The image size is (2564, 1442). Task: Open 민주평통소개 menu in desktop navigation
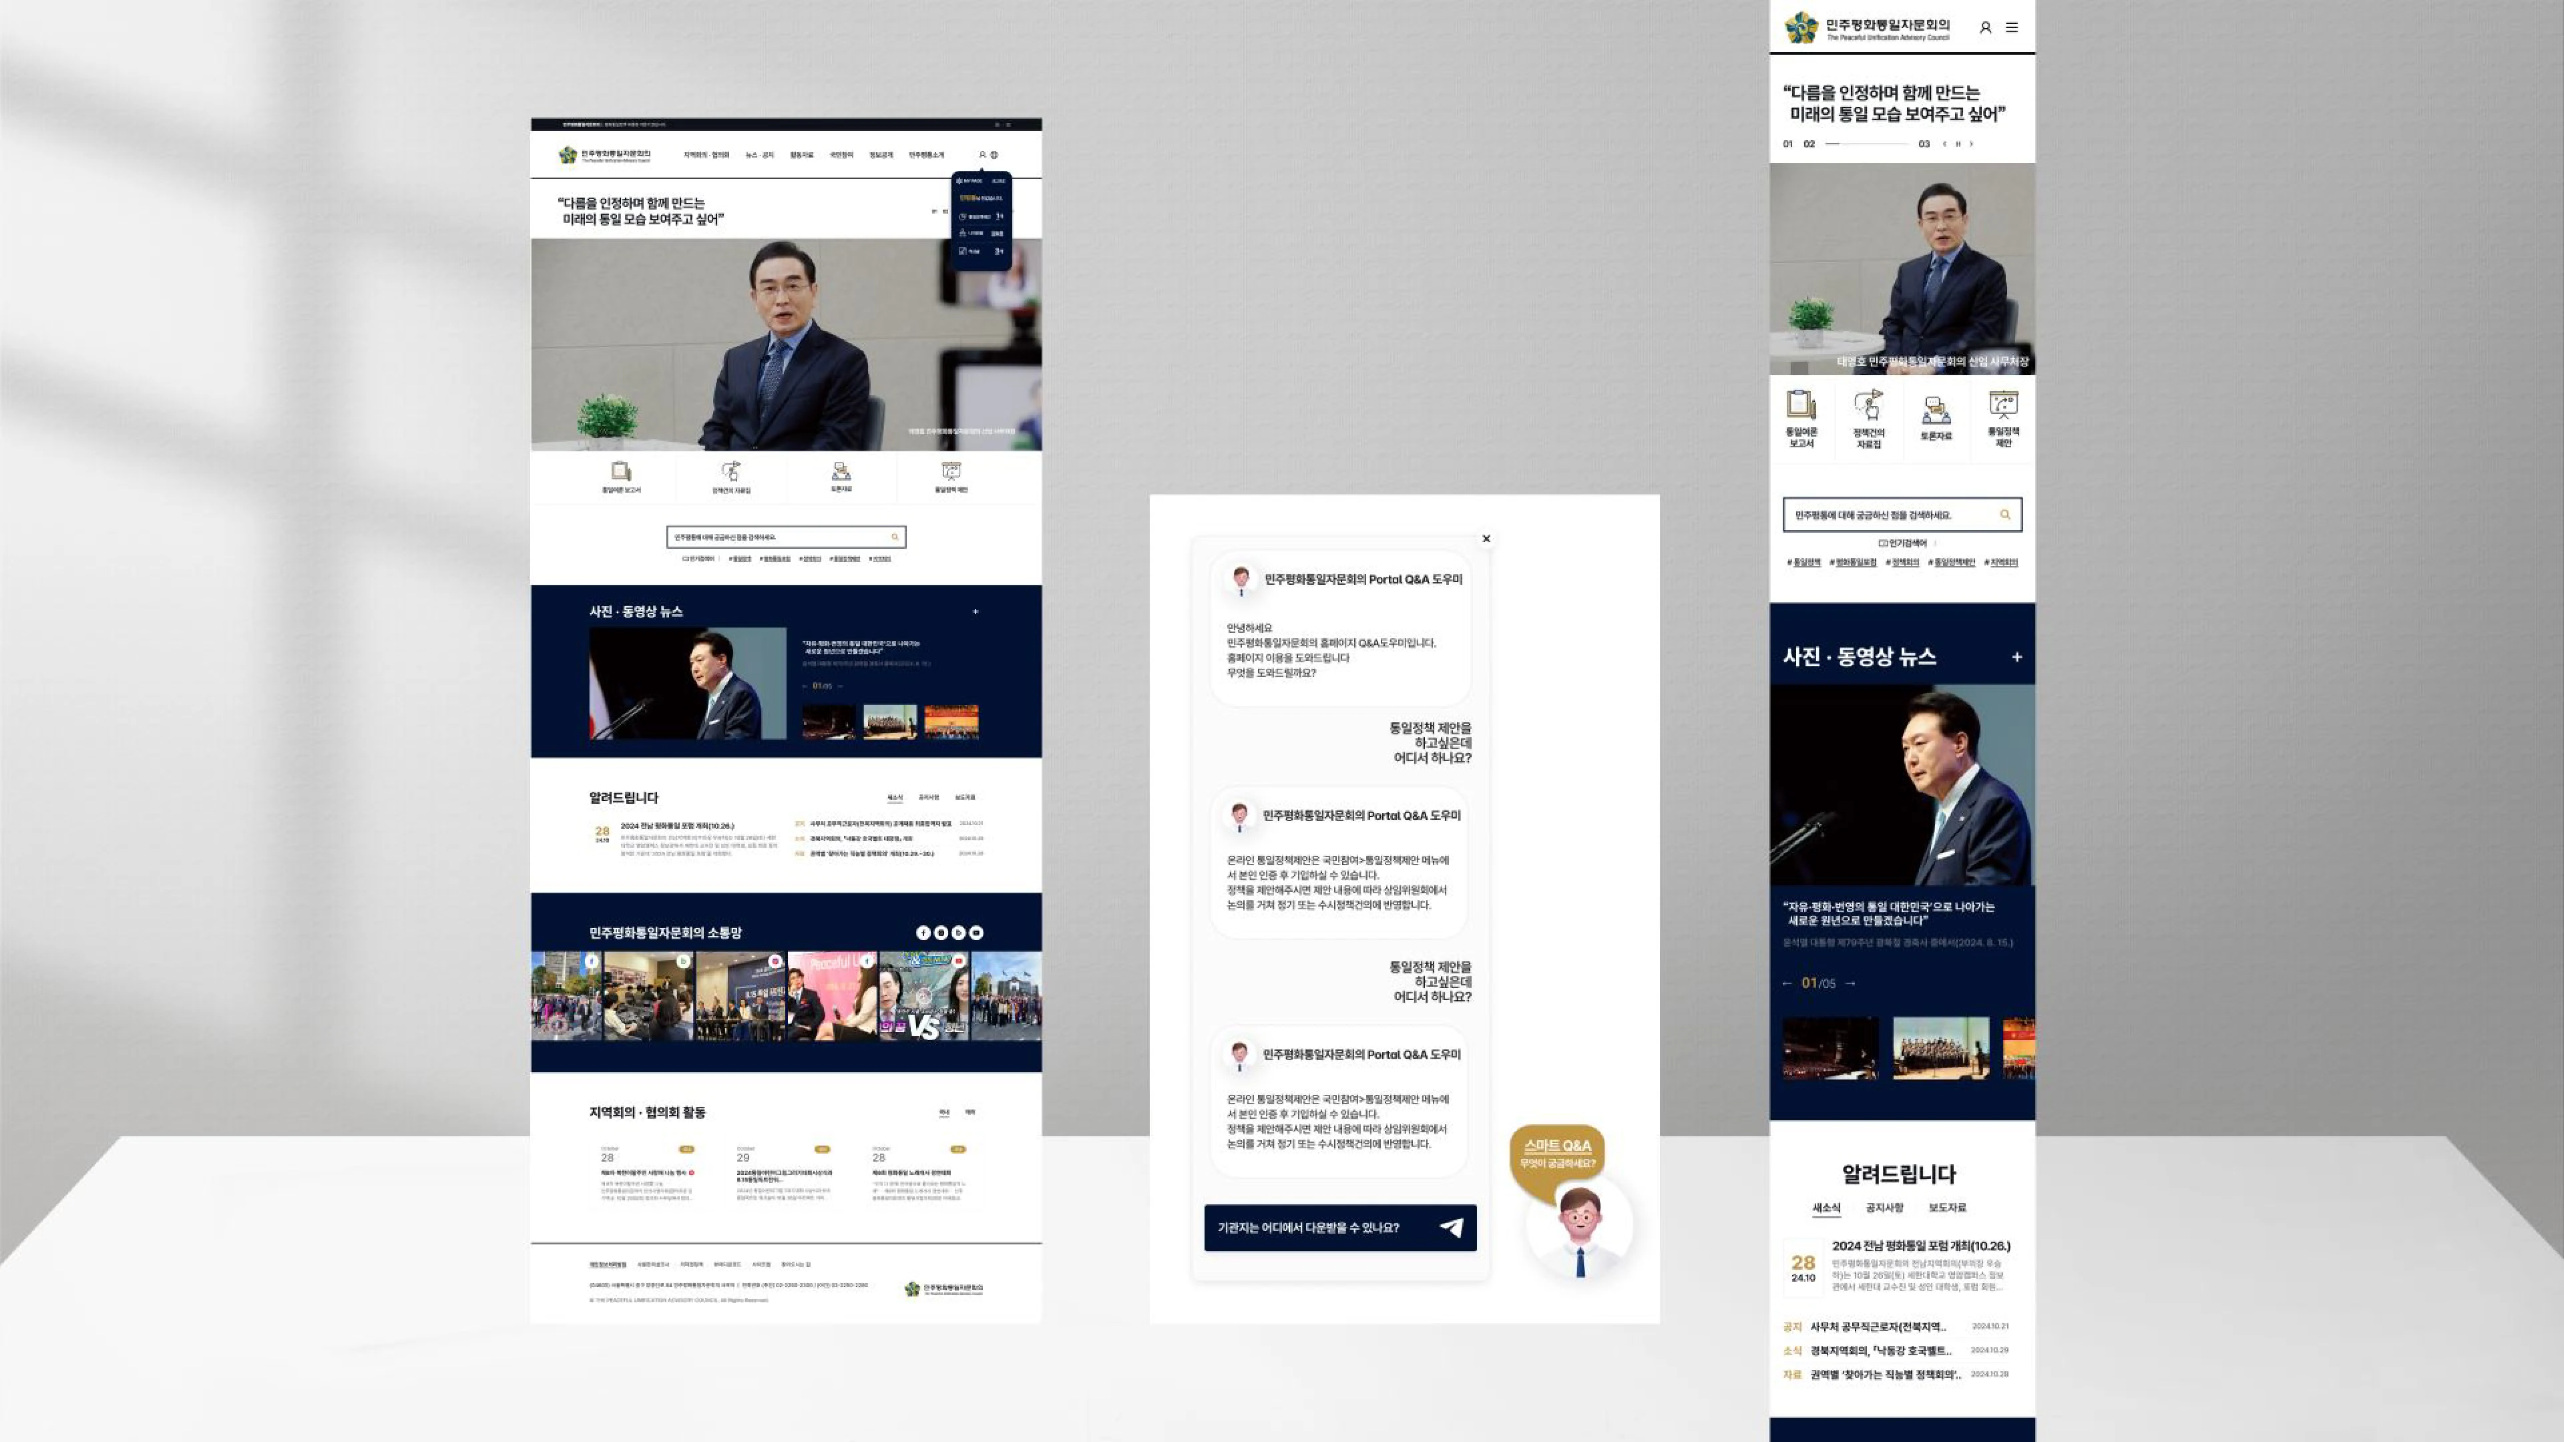pos(927,156)
